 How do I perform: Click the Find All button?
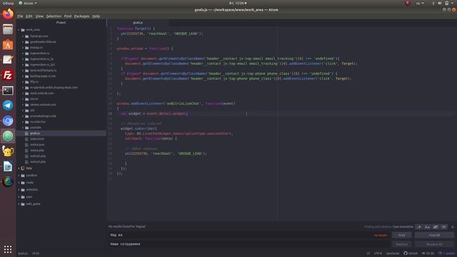434,235
